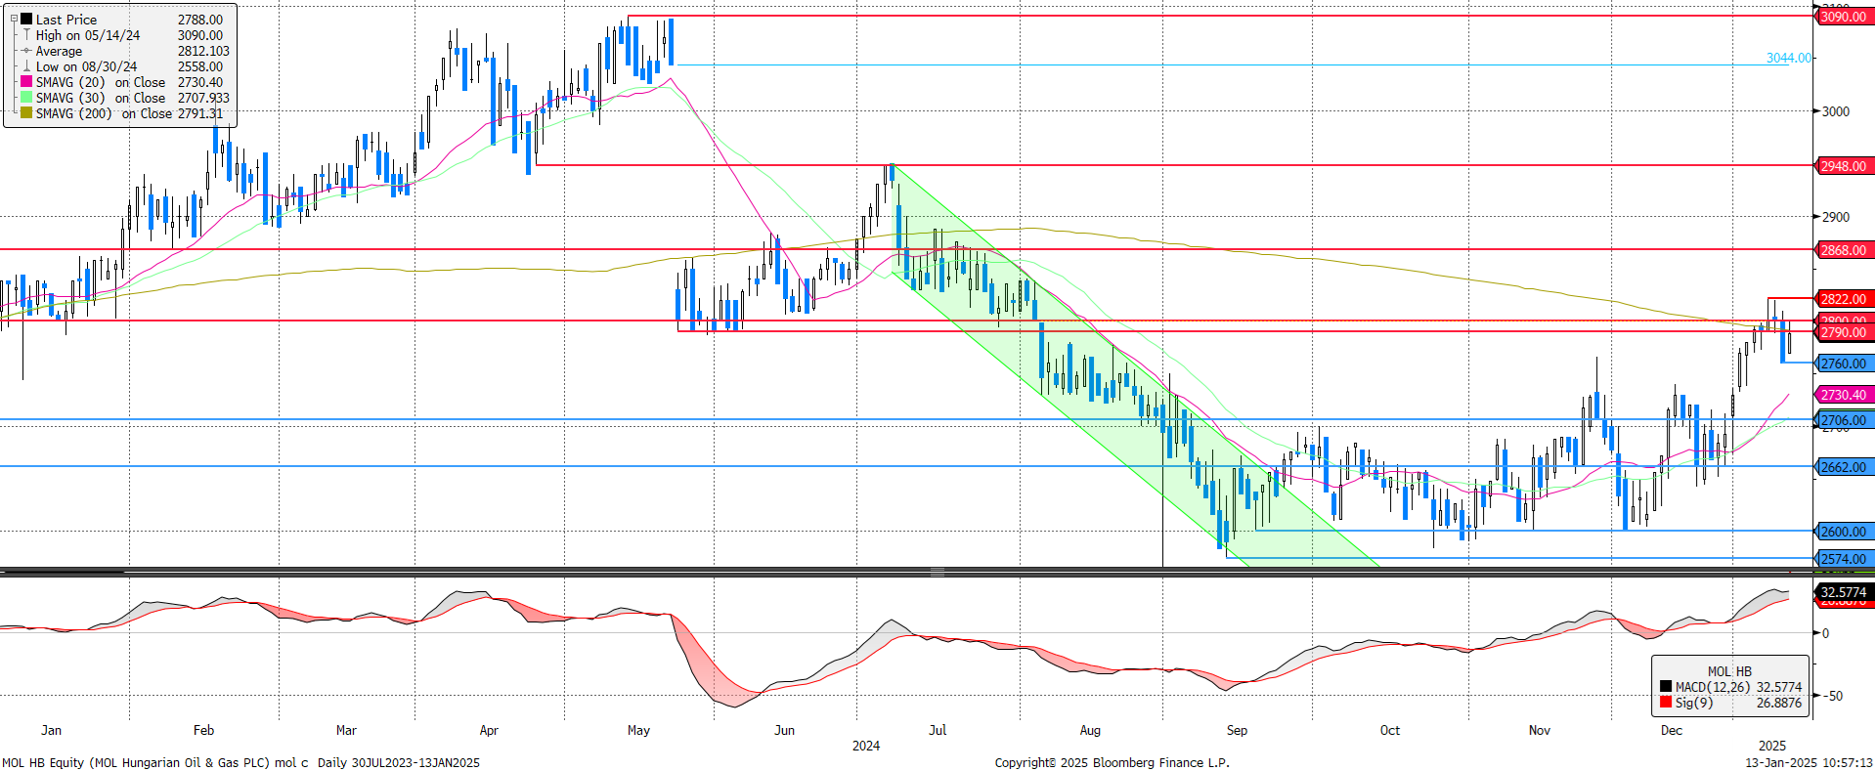Select 'SMAVG (20) on Close' label
This screenshot has width=1875, height=771.
pos(101,82)
